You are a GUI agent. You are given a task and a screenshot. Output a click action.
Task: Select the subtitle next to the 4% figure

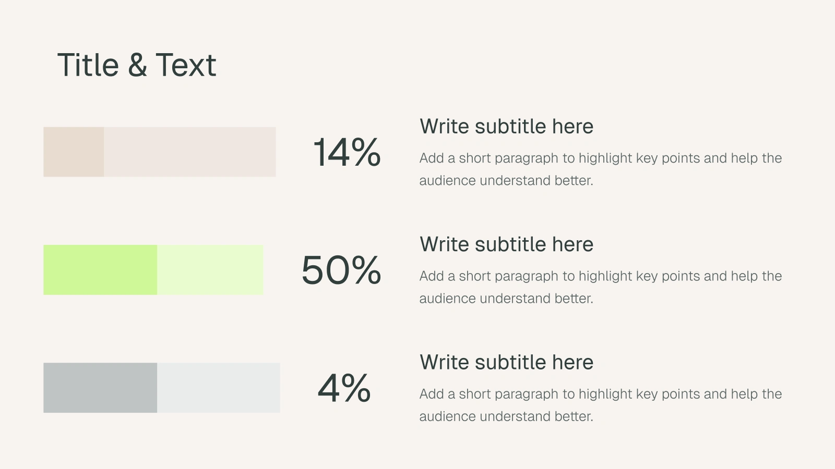506,362
